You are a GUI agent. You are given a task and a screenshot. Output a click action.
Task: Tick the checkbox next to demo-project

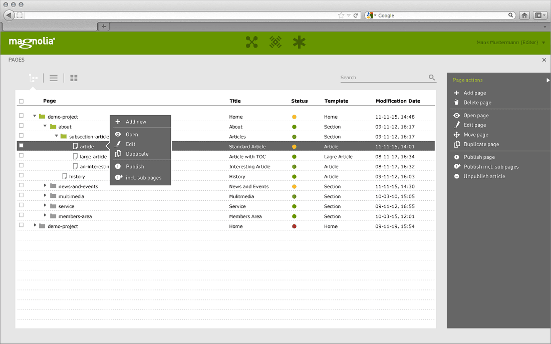click(21, 115)
